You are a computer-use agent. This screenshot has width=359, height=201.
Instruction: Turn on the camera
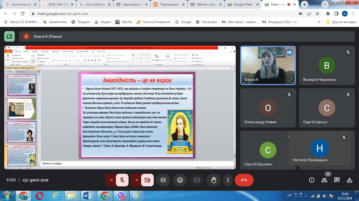tap(147, 180)
